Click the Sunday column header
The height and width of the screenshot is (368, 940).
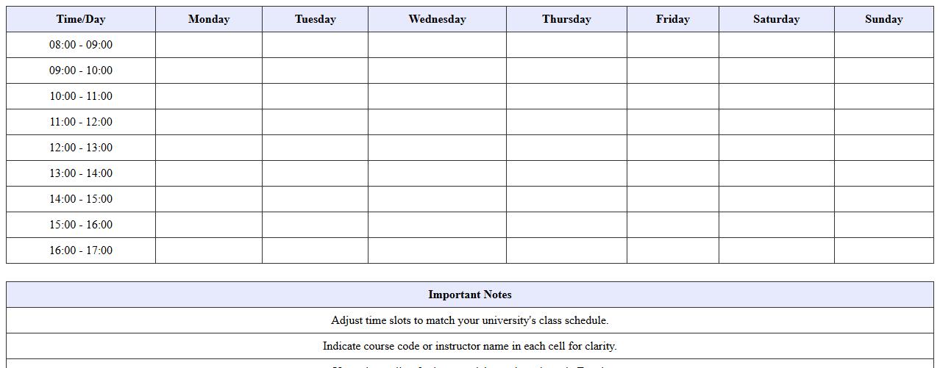point(883,19)
